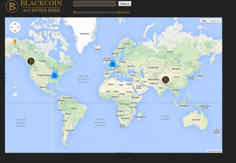Click the Greenland label on the map
Image resolution: width=236 pixels, height=163 pixels.
84,34
